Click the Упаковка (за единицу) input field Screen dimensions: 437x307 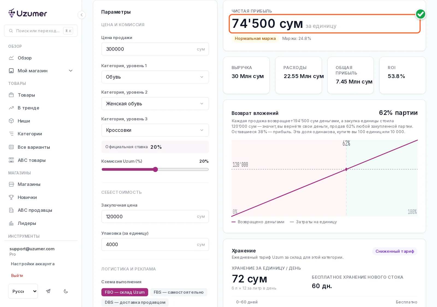(155, 245)
